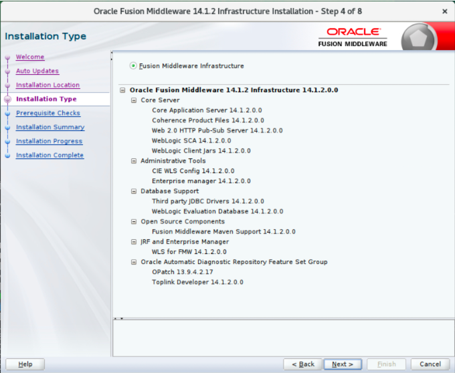Viewport: 455px width, 373px height.
Task: Open the Welcome step link
Action: 30,57
